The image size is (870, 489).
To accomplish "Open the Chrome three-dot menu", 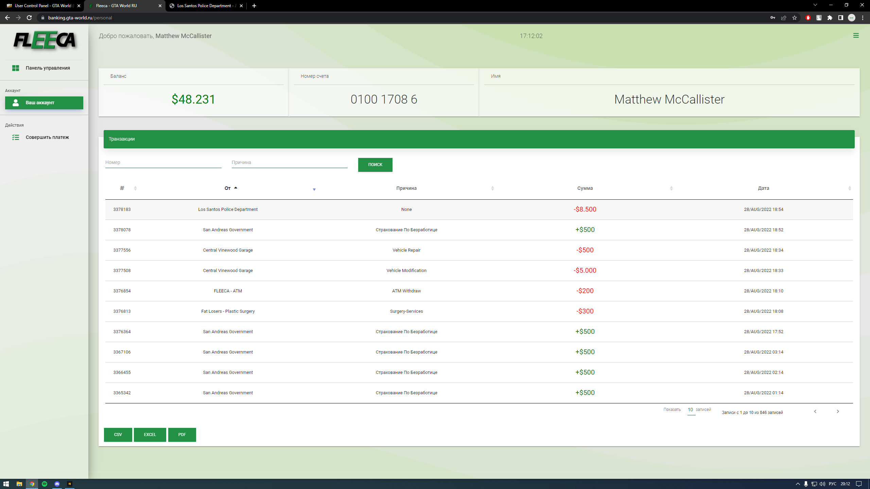I will 863,18.
